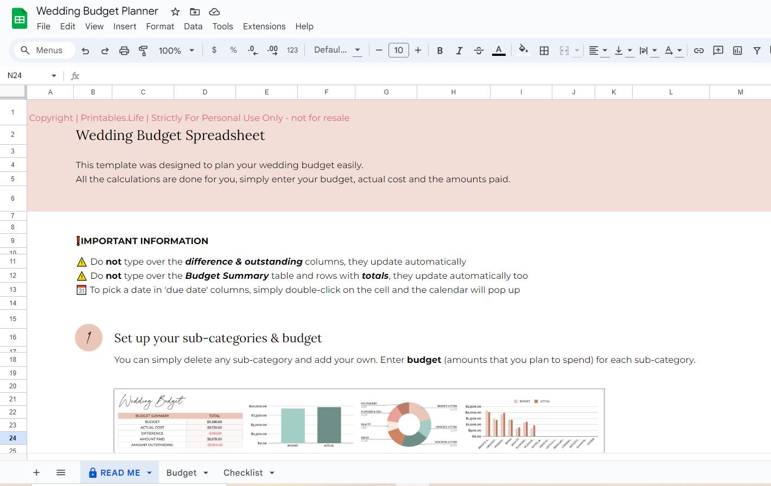Star the Wedding Budget Planner file

175,11
